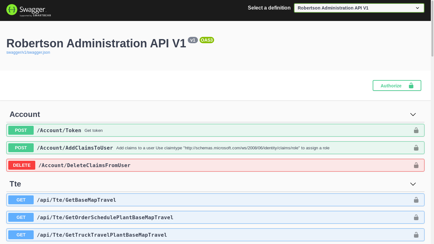This screenshot has width=434, height=244.
Task: Click the vertical scrollbar thumb
Action: [x=432, y=29]
